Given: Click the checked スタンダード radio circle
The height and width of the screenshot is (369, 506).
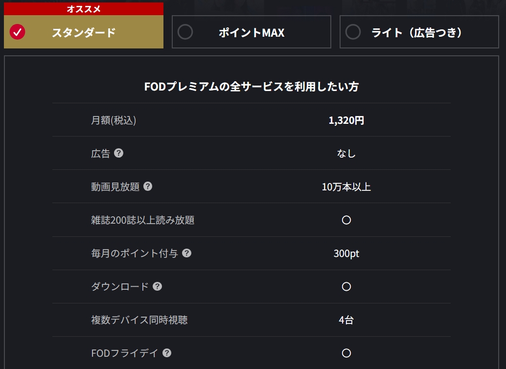Looking at the screenshot, I should click(18, 32).
